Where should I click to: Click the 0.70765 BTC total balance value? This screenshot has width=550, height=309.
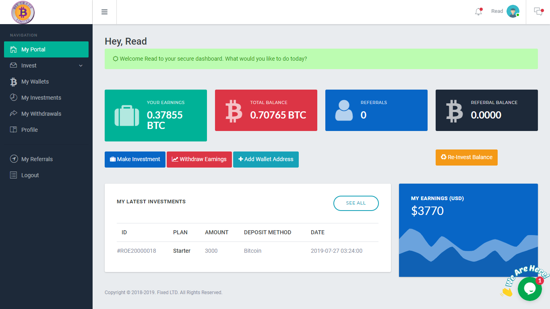[x=278, y=115]
